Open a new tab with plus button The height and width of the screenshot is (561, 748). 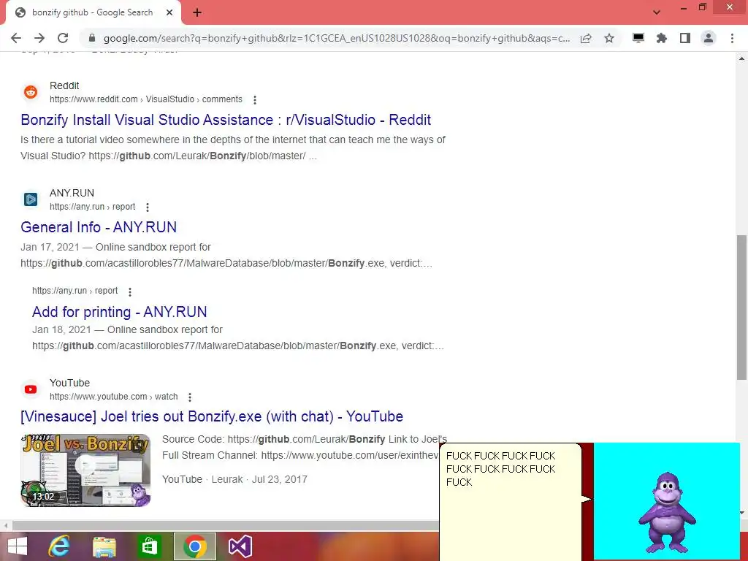pos(197,13)
